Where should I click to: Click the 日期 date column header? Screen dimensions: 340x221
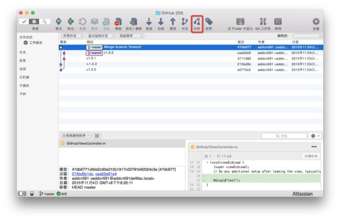pos(296,42)
